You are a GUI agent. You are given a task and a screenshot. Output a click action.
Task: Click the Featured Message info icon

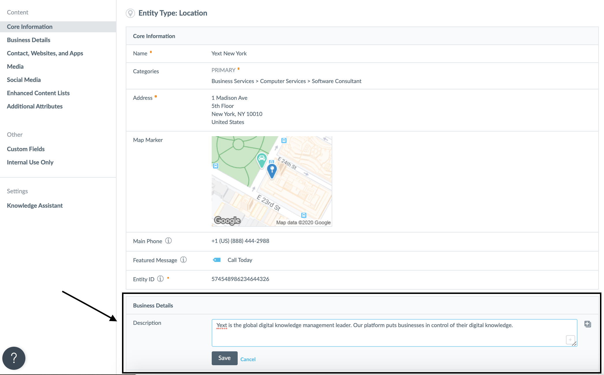pos(183,260)
